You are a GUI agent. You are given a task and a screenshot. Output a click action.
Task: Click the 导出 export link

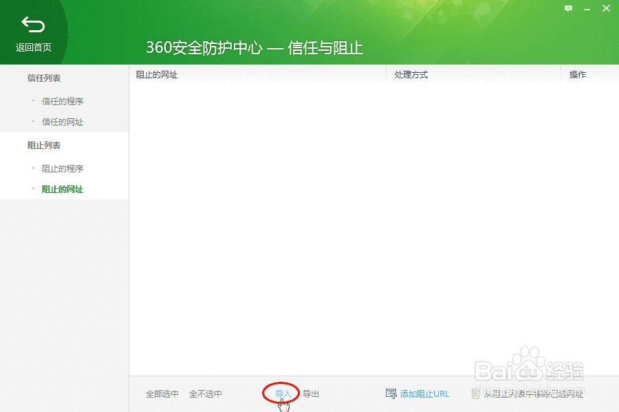point(311,394)
